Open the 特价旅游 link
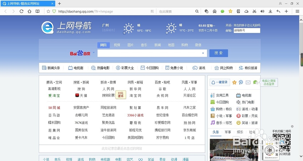Image resolution: width=303 pixels, height=161 pixels. [248, 68]
